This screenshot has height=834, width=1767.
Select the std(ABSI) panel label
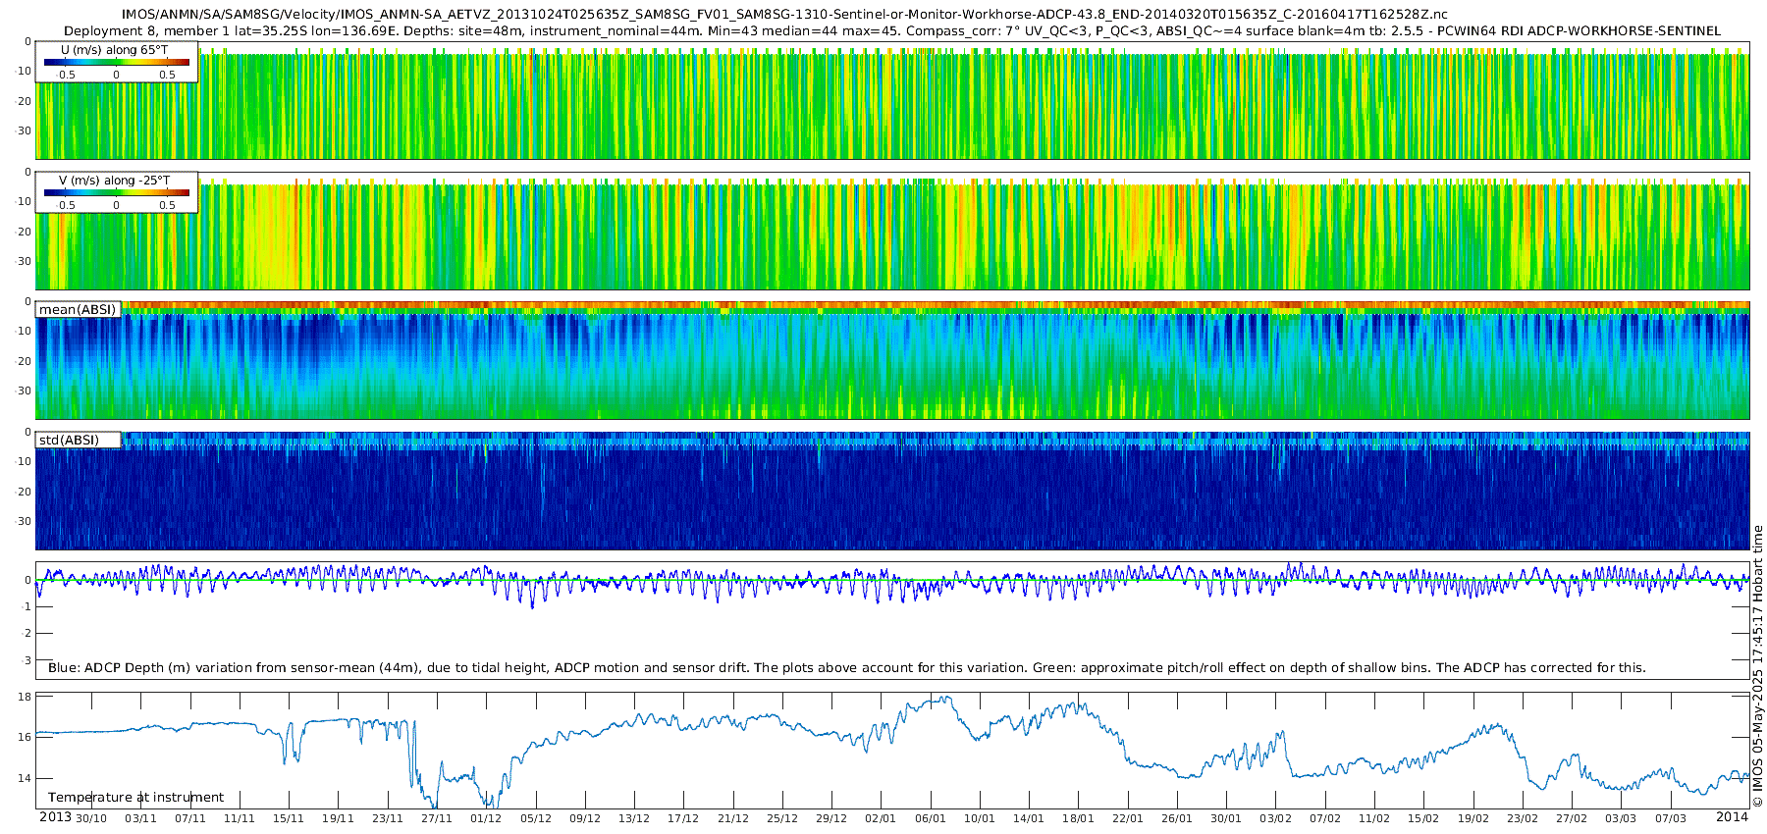click(x=69, y=441)
